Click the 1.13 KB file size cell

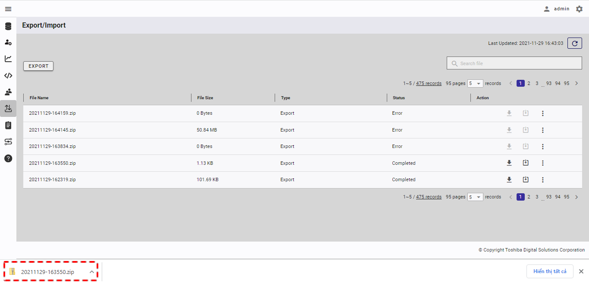(205, 163)
